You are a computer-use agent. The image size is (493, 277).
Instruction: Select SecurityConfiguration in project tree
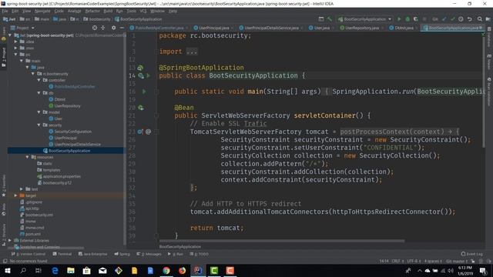pyautogui.click(x=70, y=132)
